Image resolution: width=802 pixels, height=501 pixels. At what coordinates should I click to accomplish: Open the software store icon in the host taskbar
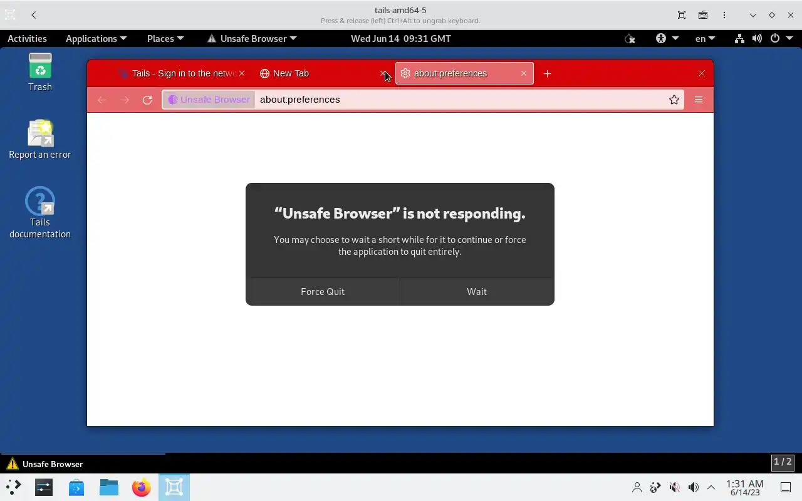(76, 487)
